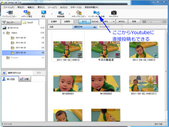This screenshot has height=127, width=169.
Task: Sort by File size (ファイルサイズ) column
Action: pos(109,27)
